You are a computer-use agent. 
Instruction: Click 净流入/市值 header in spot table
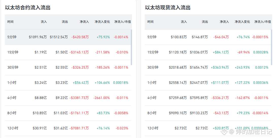pos(263,22)
